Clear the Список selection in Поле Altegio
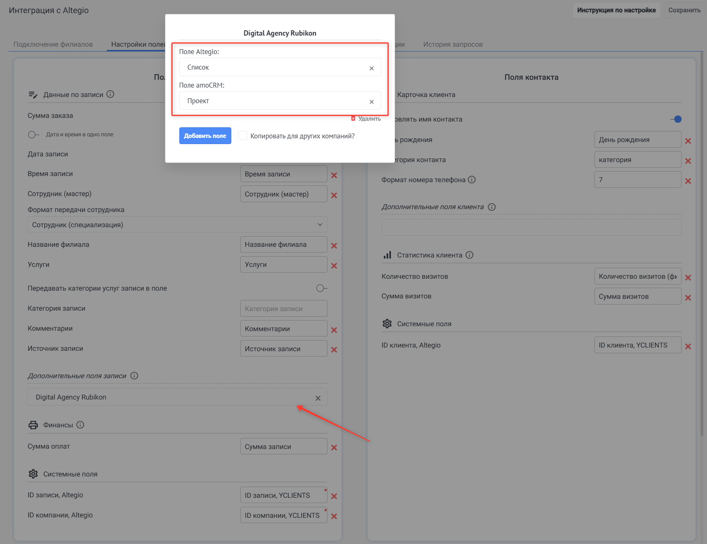 (371, 68)
